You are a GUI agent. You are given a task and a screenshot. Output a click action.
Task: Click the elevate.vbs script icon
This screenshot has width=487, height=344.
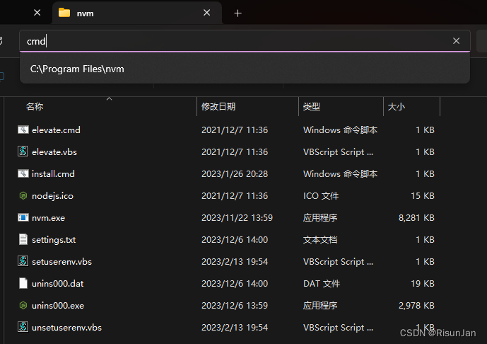click(x=23, y=151)
